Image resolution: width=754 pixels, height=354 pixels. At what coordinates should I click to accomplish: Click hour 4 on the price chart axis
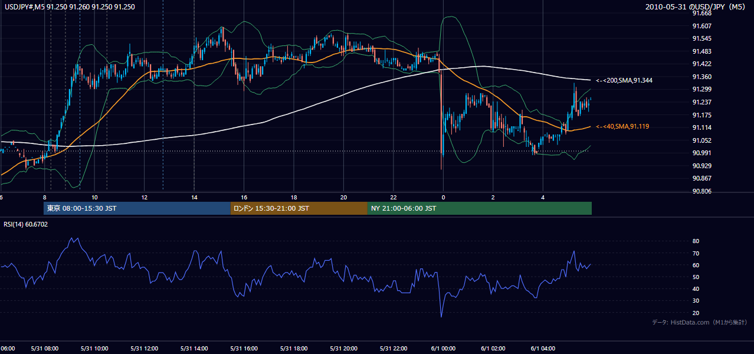tap(543, 198)
